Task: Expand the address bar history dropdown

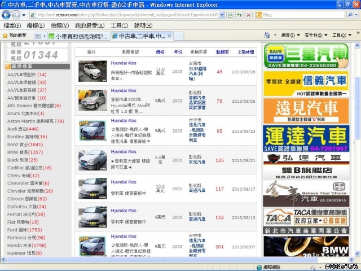Action: coord(222,15)
